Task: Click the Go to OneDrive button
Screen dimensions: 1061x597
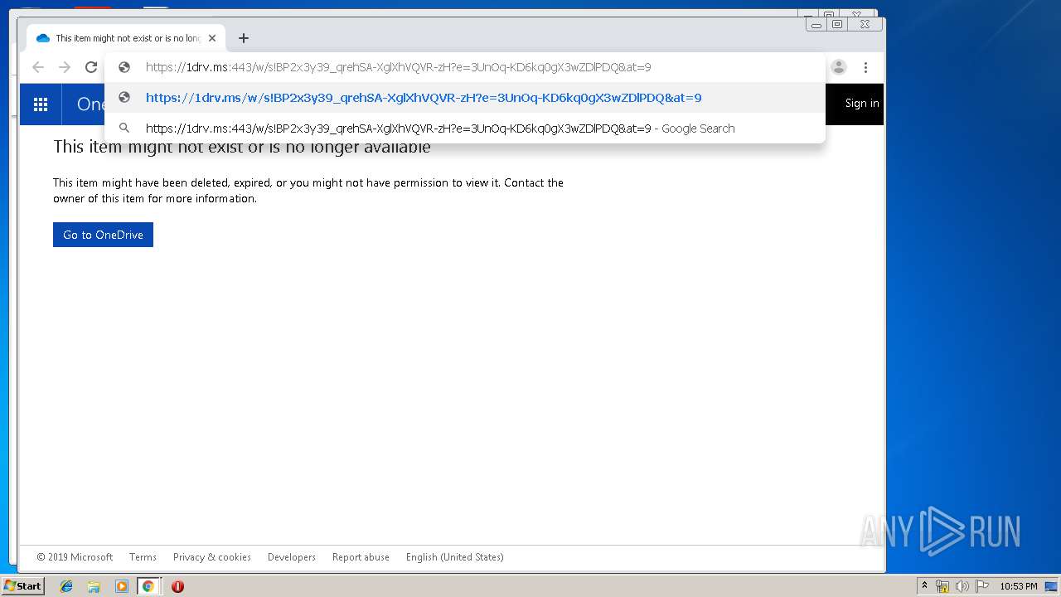Action: pyautogui.click(x=103, y=235)
